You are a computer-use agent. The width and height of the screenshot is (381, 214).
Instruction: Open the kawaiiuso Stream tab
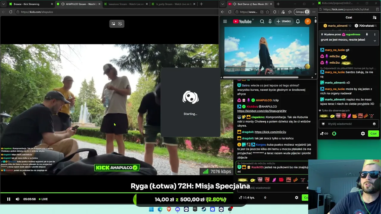126,4
